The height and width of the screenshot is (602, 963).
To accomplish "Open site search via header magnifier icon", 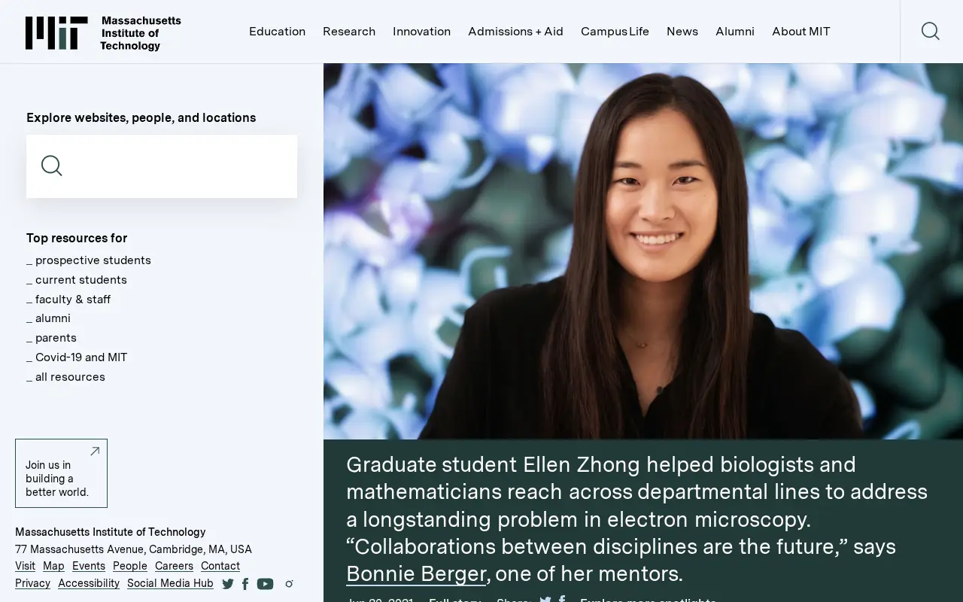I will pos(931,31).
